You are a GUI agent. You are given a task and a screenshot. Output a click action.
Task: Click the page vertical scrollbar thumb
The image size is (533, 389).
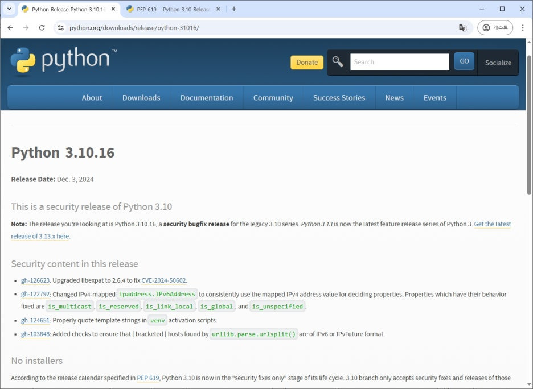529,124
